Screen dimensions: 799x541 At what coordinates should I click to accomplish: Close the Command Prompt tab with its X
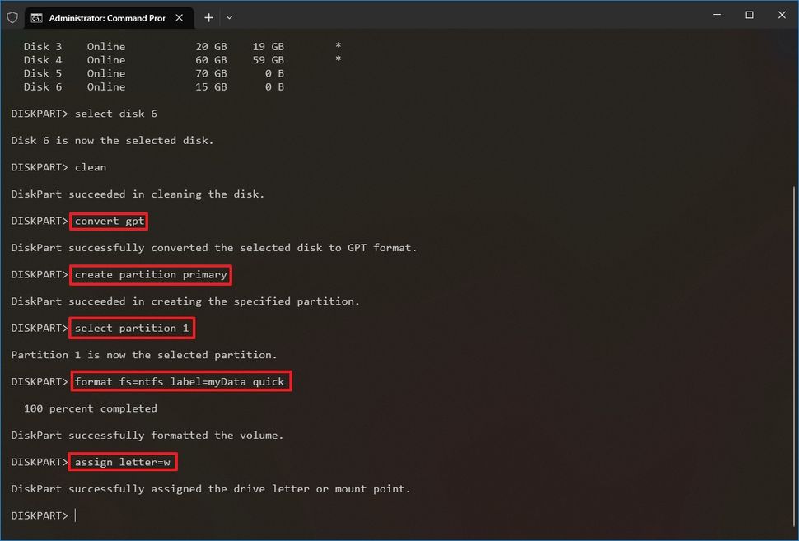[179, 16]
